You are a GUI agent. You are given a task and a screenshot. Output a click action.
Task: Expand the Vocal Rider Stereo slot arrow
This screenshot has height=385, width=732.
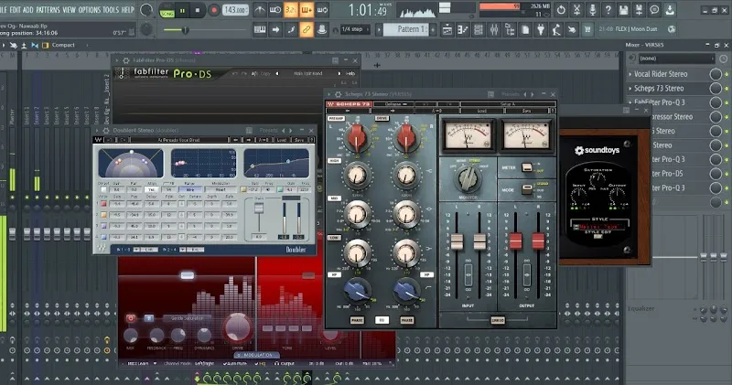630,74
